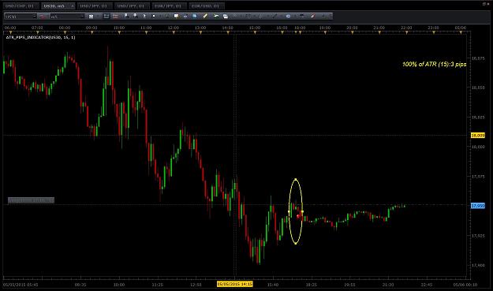Image resolution: width=493 pixels, height=291 pixels.
Task: Click the white square stop icon
Action: [154, 16]
